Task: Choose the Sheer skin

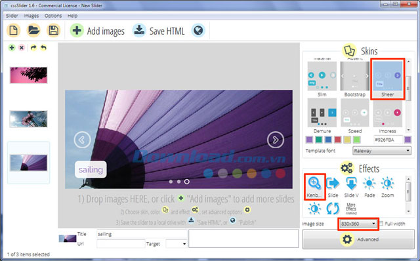Action: coord(388,79)
